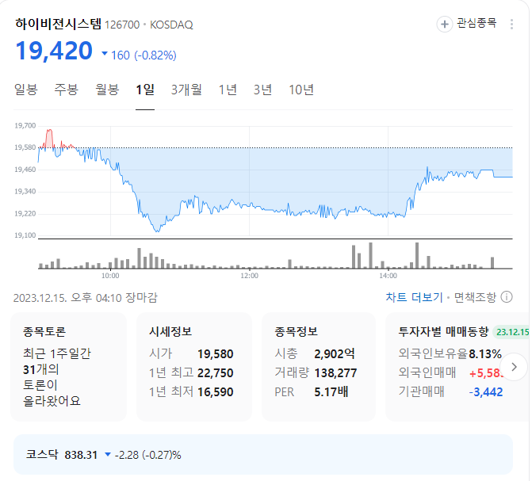Image resolution: width=532 pixels, height=481 pixels.
Task: Click the 최근 1주일간 31개의 토론이 올라왔어요 text
Action: 56,377
